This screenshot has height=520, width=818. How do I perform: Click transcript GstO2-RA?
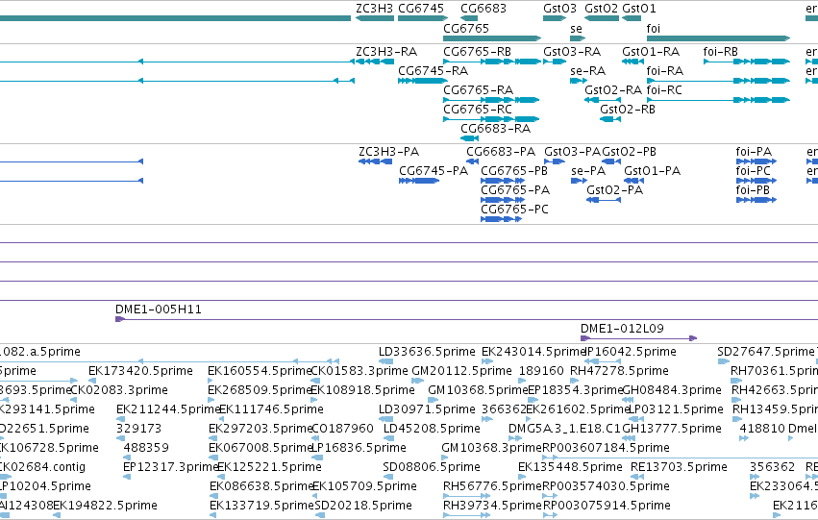pos(603,100)
